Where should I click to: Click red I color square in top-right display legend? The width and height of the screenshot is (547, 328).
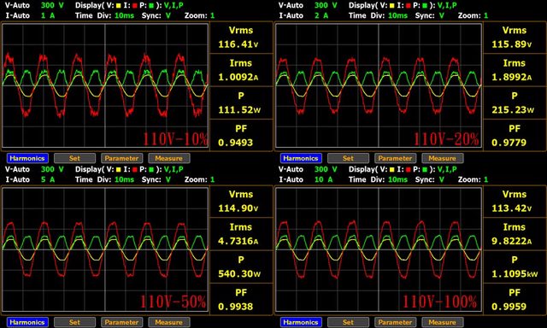point(409,6)
